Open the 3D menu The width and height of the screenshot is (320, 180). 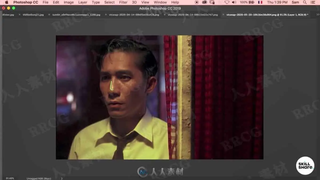(x=134, y=2)
